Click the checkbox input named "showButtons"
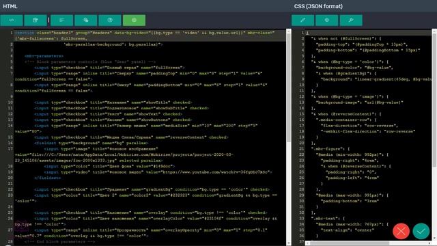Image resolution: width=437 pixels, height=246 pixels. pos(113,120)
